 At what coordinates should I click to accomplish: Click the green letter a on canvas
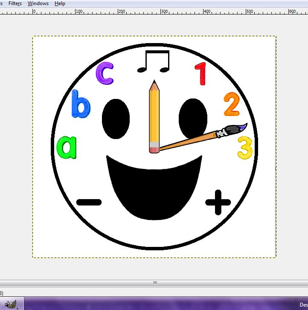(x=67, y=147)
